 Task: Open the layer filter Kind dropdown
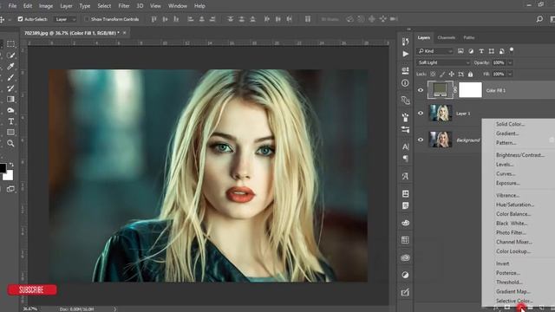[x=434, y=51]
